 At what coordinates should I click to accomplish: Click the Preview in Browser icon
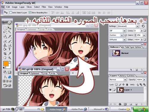click(10, 77)
